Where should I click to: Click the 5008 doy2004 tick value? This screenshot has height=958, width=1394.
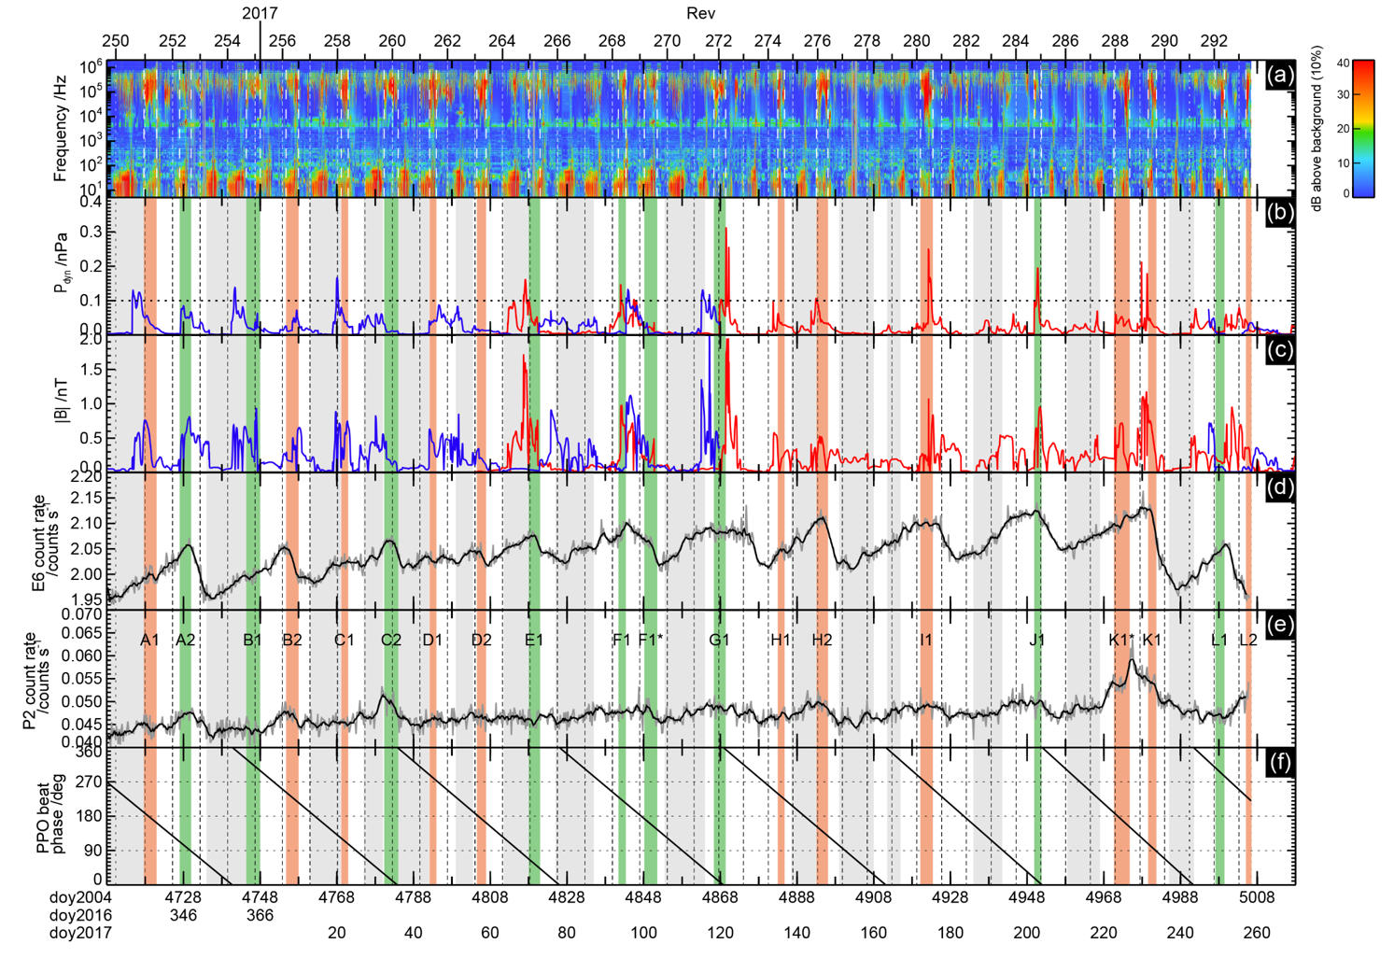[1257, 897]
